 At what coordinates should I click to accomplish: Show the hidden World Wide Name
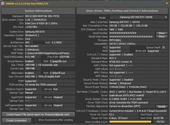point(161,36)
